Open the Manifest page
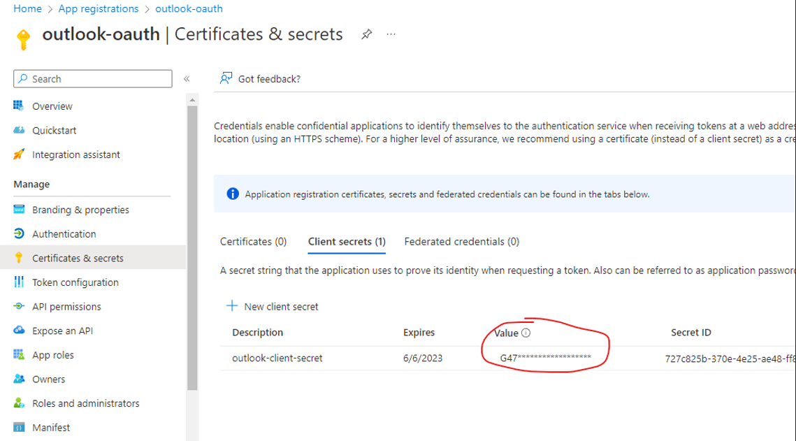 [x=51, y=428]
